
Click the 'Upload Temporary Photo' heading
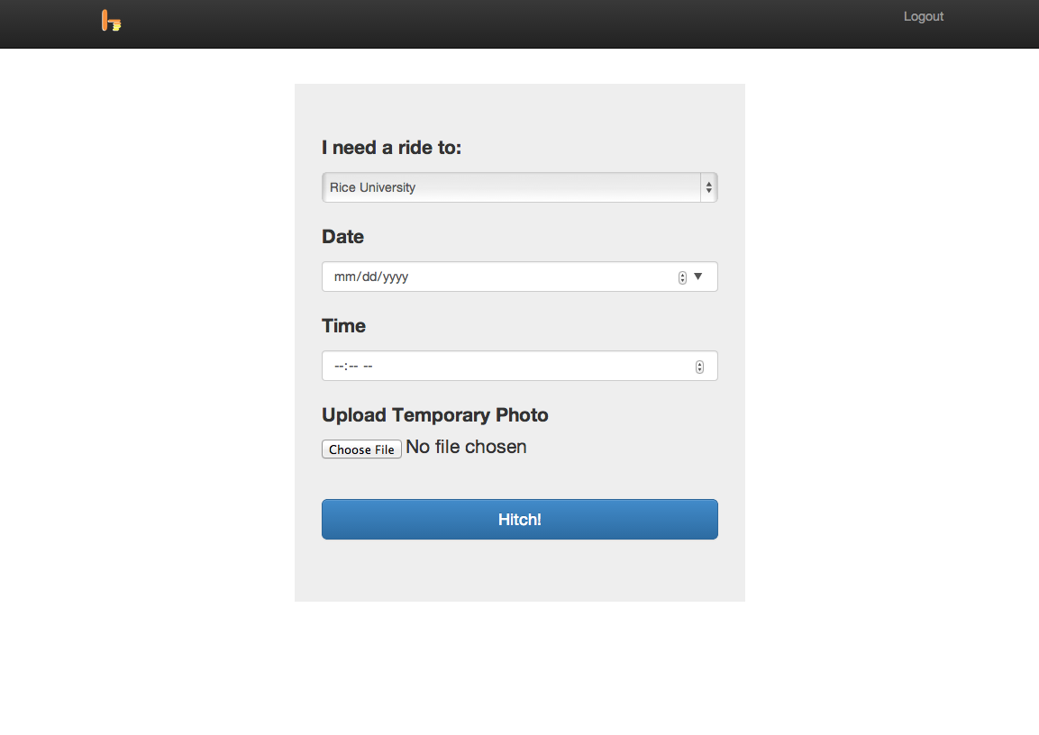tap(434, 415)
